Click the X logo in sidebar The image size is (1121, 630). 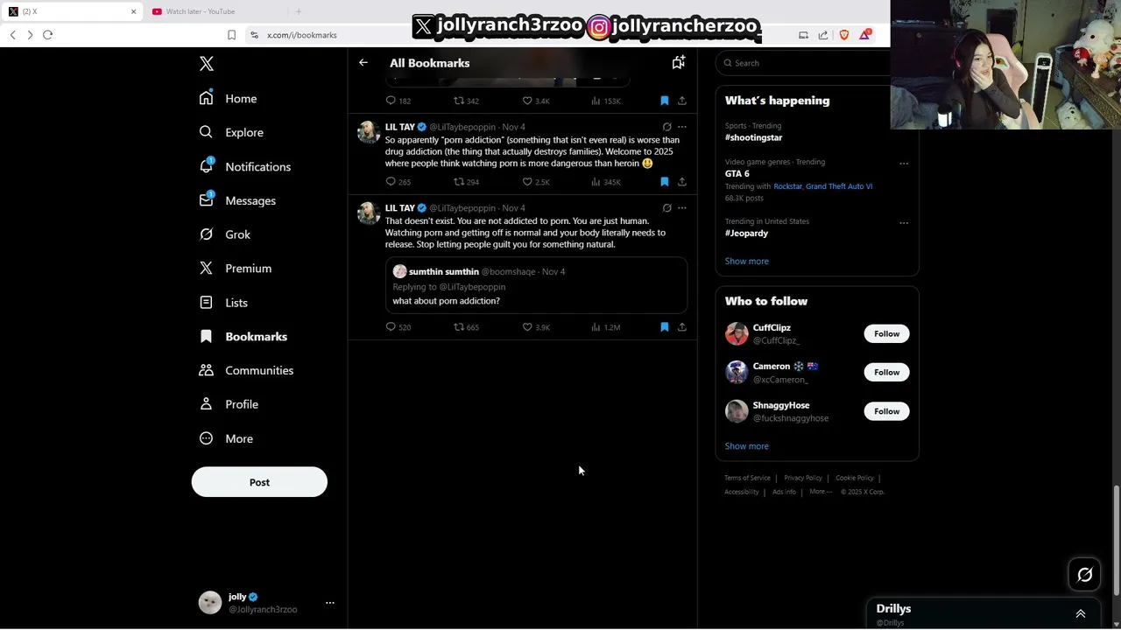click(x=207, y=64)
